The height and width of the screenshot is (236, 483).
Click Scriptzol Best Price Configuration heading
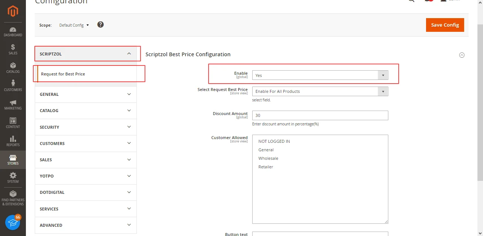click(x=188, y=54)
